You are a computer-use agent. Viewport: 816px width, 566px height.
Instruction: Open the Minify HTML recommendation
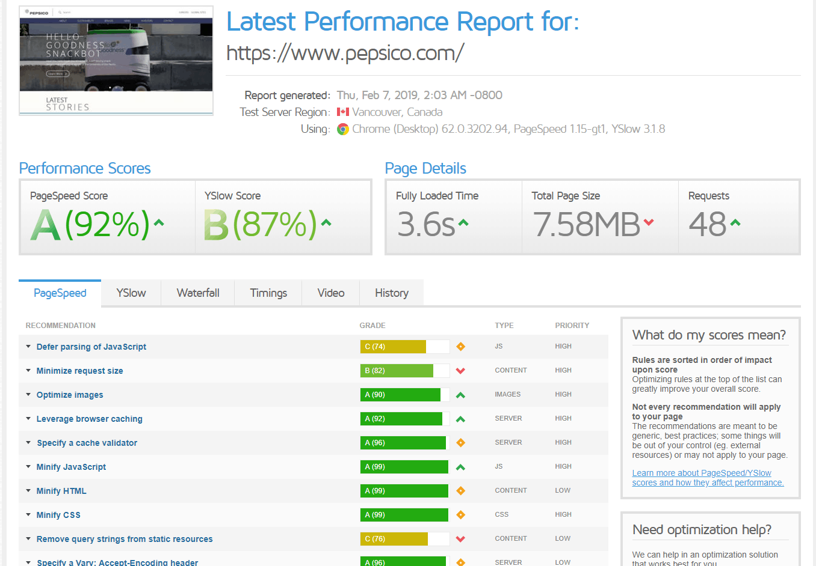(x=61, y=491)
